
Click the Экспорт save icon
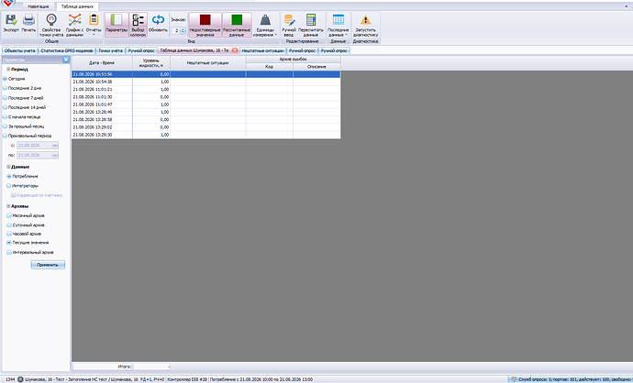tap(11, 20)
